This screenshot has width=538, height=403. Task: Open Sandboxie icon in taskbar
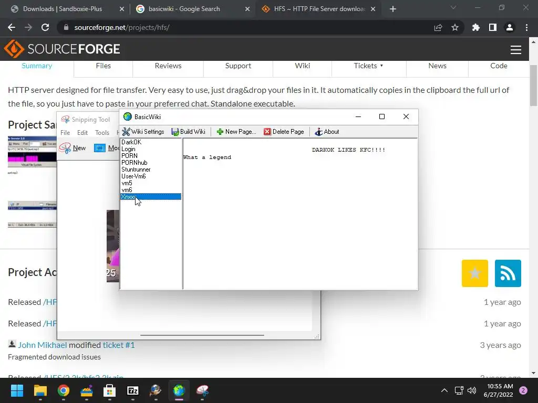click(87, 390)
